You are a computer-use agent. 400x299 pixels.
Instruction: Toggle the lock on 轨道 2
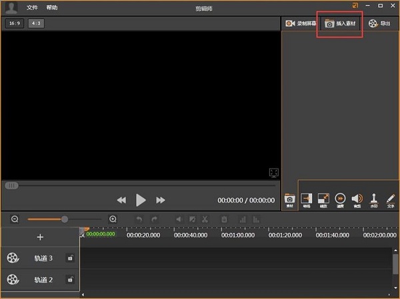[x=70, y=280]
